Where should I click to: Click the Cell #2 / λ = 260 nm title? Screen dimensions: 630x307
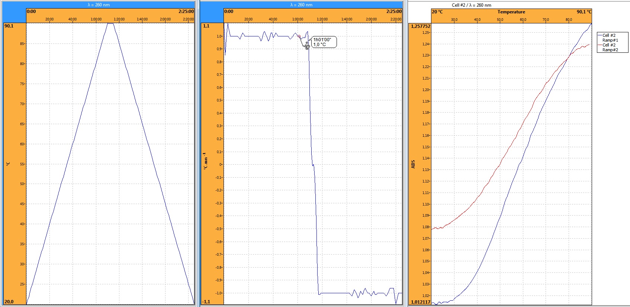[x=471, y=5]
